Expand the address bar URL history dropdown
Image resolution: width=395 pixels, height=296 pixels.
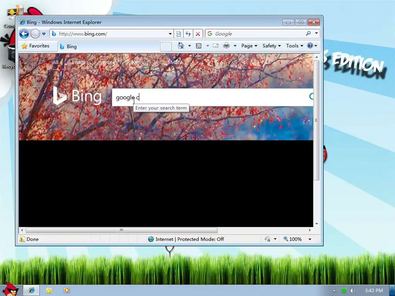(x=170, y=34)
